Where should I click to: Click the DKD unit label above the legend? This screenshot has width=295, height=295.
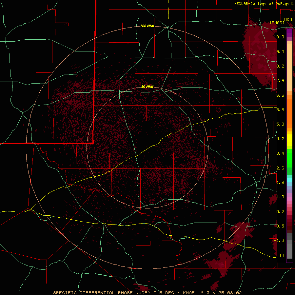pos(288,19)
